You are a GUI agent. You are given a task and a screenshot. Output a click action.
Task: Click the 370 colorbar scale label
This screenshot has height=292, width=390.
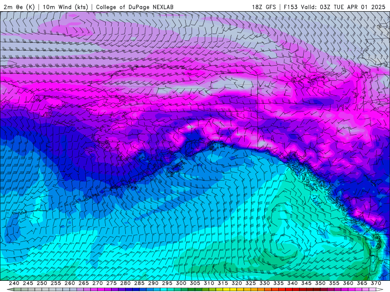point(376,283)
